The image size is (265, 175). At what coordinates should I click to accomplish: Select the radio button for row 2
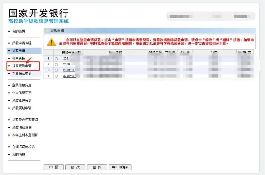56,64
